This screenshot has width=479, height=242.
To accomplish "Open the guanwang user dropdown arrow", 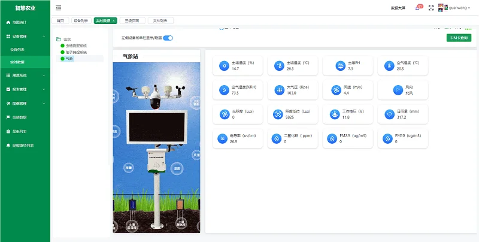I will (x=469, y=8).
